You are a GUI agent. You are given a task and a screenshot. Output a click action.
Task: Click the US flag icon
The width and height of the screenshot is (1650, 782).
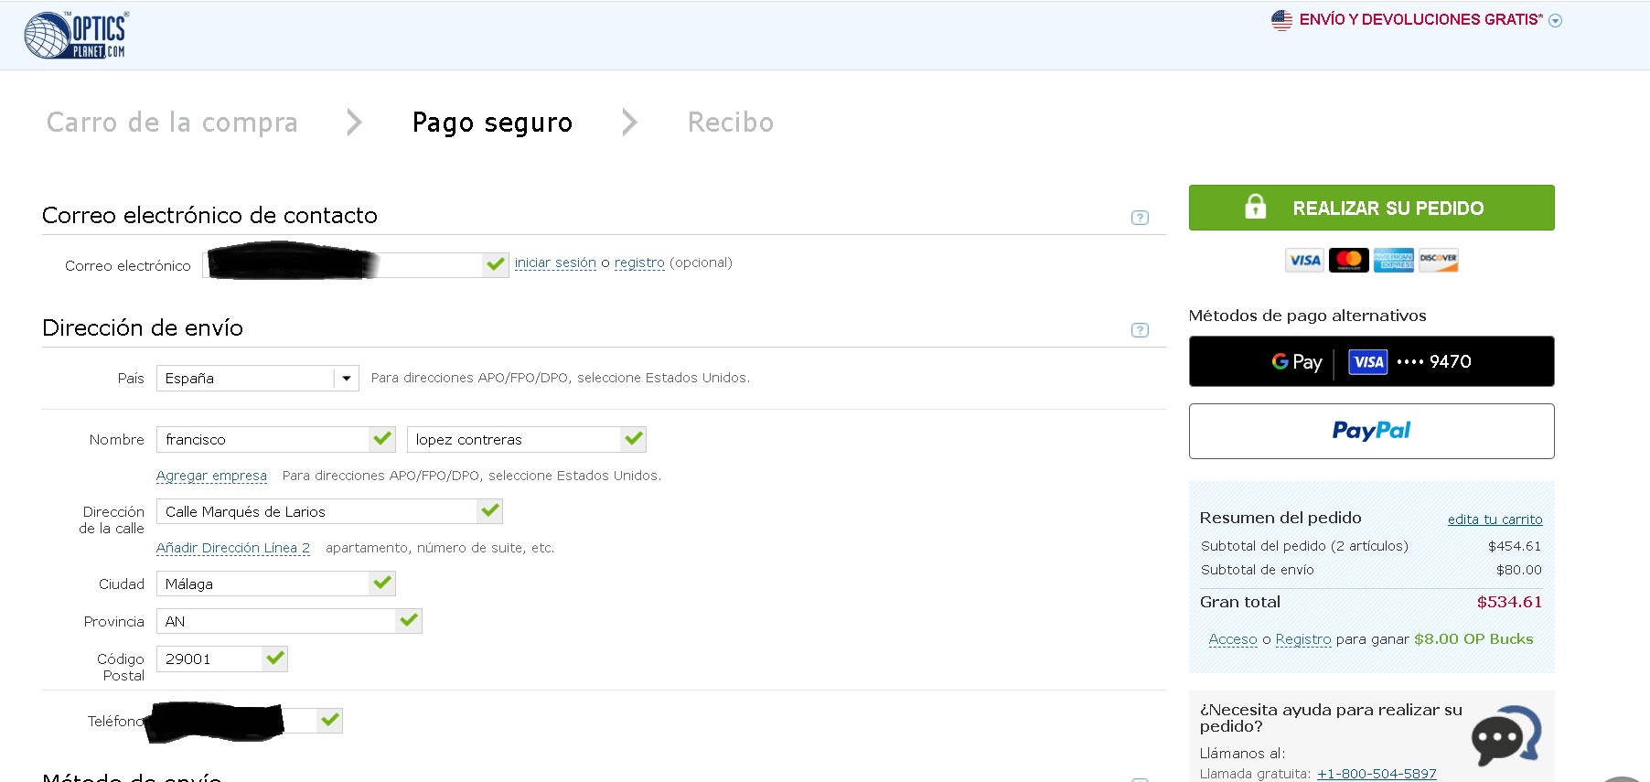pos(1281,20)
